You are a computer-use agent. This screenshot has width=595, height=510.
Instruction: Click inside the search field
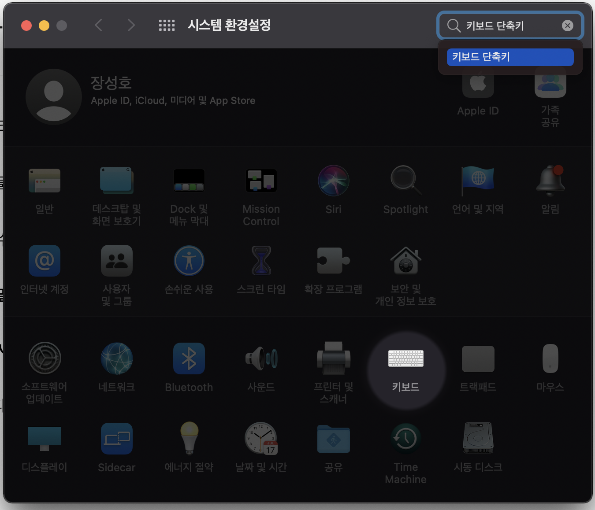[x=510, y=26]
